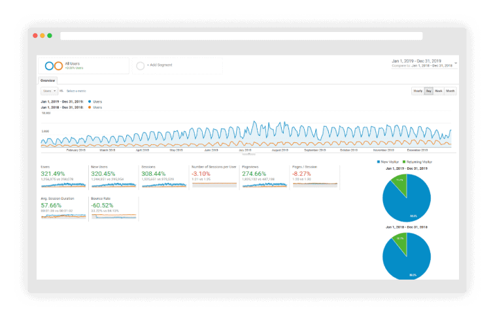Click the red macOS close window dot
This screenshot has height=324, width=493.
[35, 36]
